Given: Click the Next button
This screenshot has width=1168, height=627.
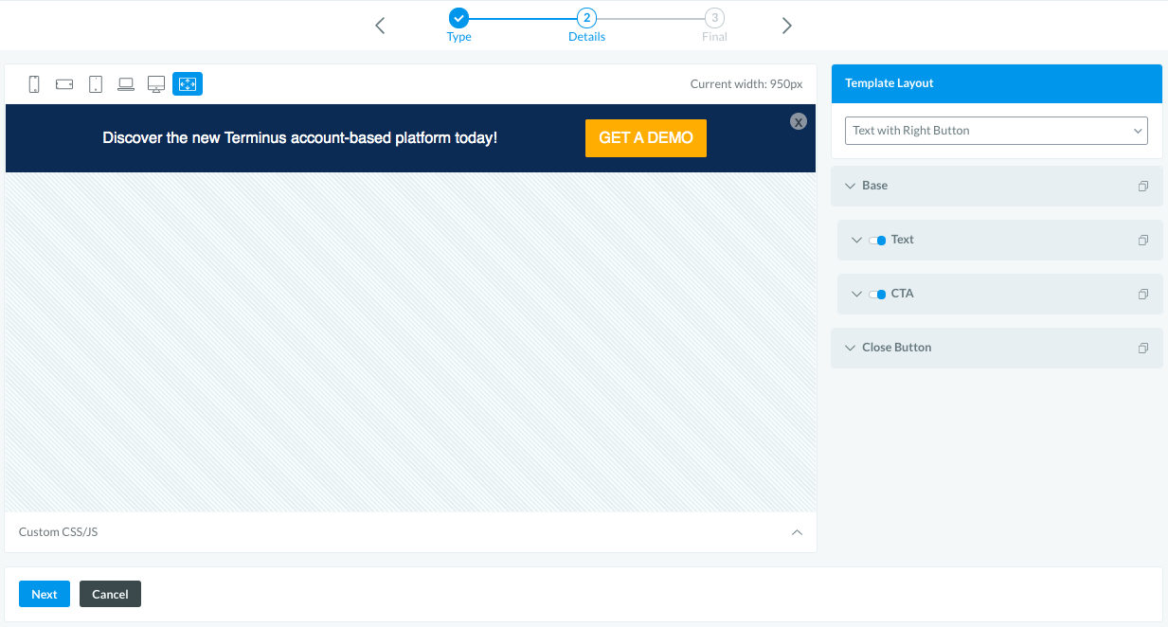Looking at the screenshot, I should 45,594.
